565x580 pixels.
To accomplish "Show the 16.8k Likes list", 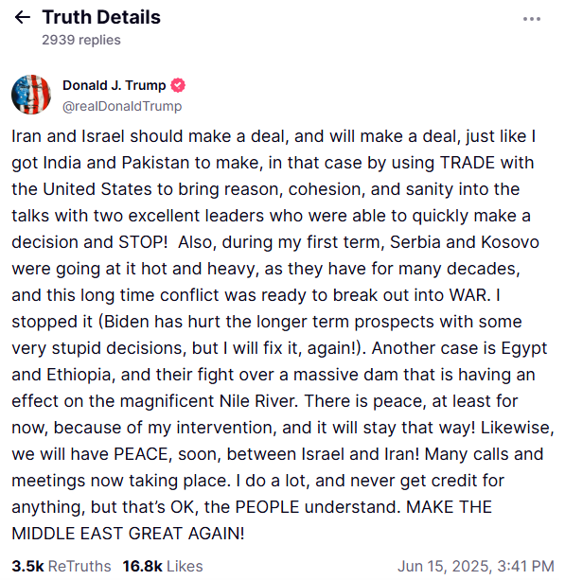I will click(x=163, y=566).
